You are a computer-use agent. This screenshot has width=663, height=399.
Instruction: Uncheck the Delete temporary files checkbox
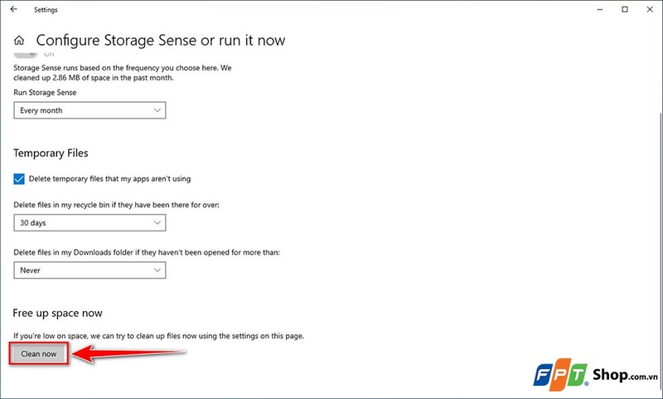tap(18, 179)
